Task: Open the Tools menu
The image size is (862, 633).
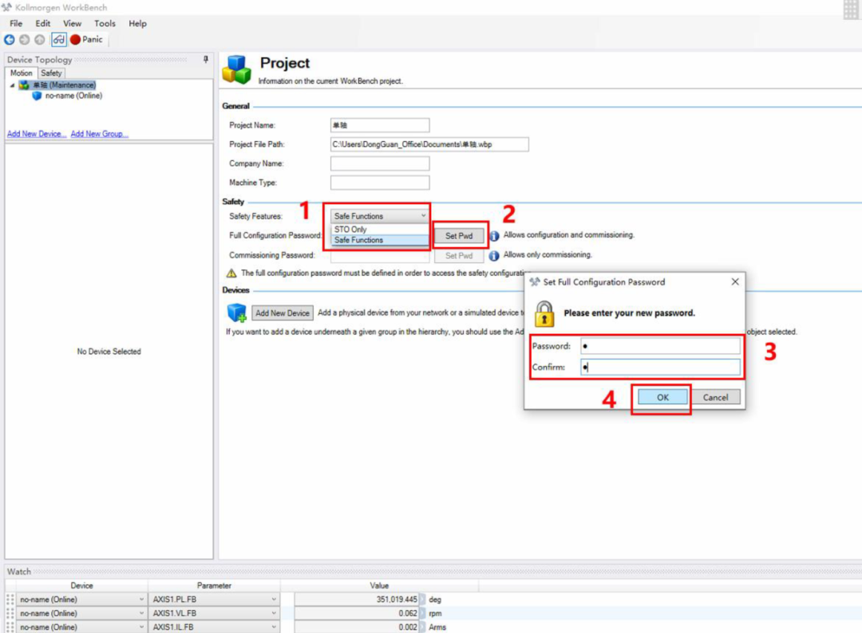Action: [105, 24]
